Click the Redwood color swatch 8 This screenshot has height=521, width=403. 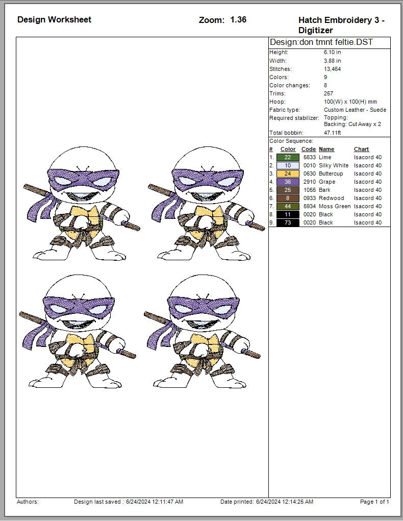[x=288, y=198]
